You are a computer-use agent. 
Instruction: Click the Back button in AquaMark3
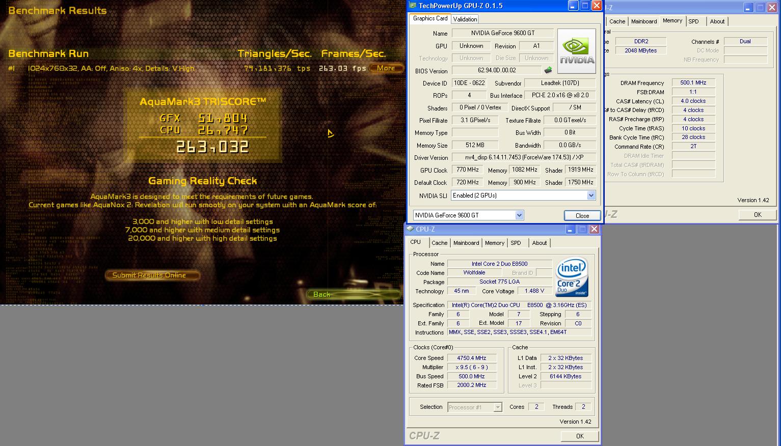[353, 294]
